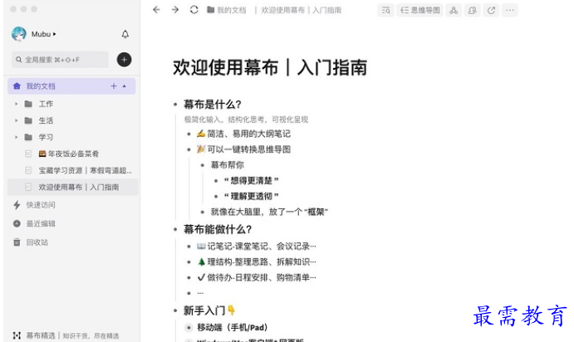Expand the 工作 folder arrow
Image resolution: width=574 pixels, height=342 pixels.
click(x=16, y=104)
